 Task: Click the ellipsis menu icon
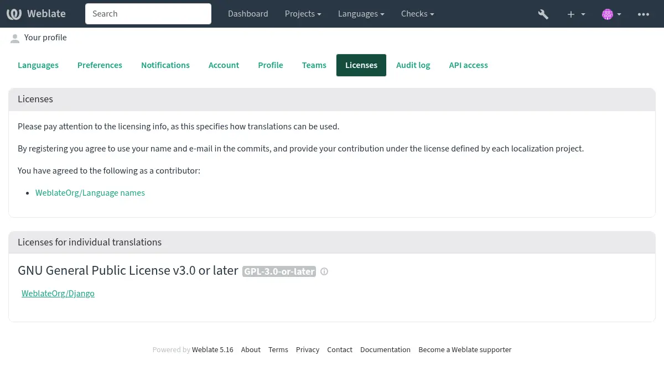click(x=644, y=14)
